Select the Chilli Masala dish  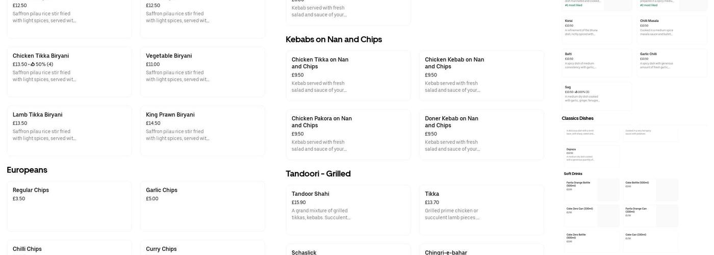click(x=672, y=30)
